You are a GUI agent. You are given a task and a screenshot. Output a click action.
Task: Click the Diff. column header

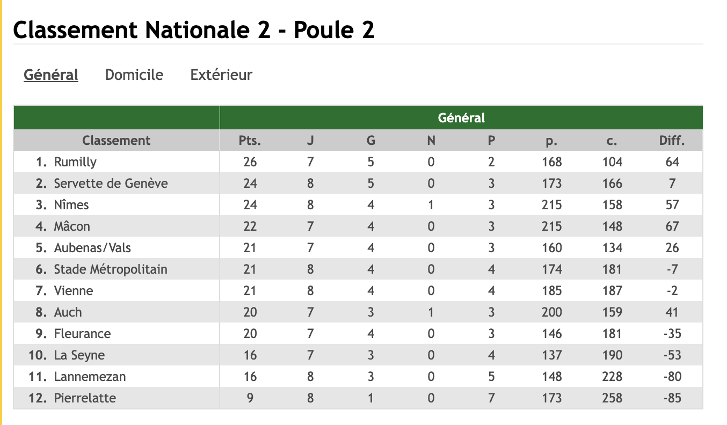pyautogui.click(x=672, y=141)
